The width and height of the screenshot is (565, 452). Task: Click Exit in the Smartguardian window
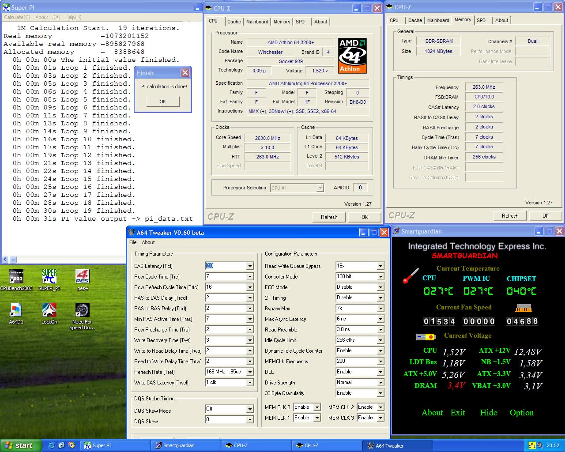(x=458, y=413)
